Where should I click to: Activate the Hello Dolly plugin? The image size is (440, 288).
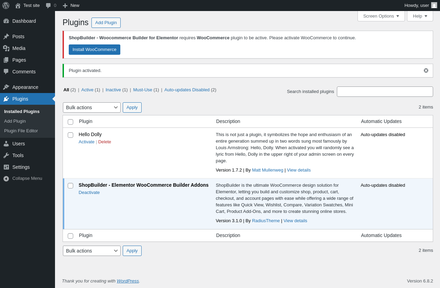[87, 142]
